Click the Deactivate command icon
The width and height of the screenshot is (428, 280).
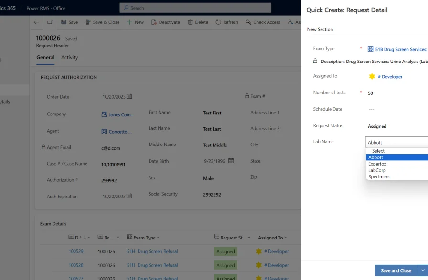154,22
